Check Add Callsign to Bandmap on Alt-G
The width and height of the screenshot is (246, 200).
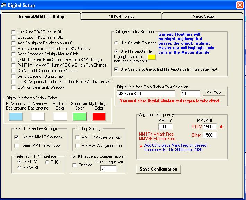point(14,43)
